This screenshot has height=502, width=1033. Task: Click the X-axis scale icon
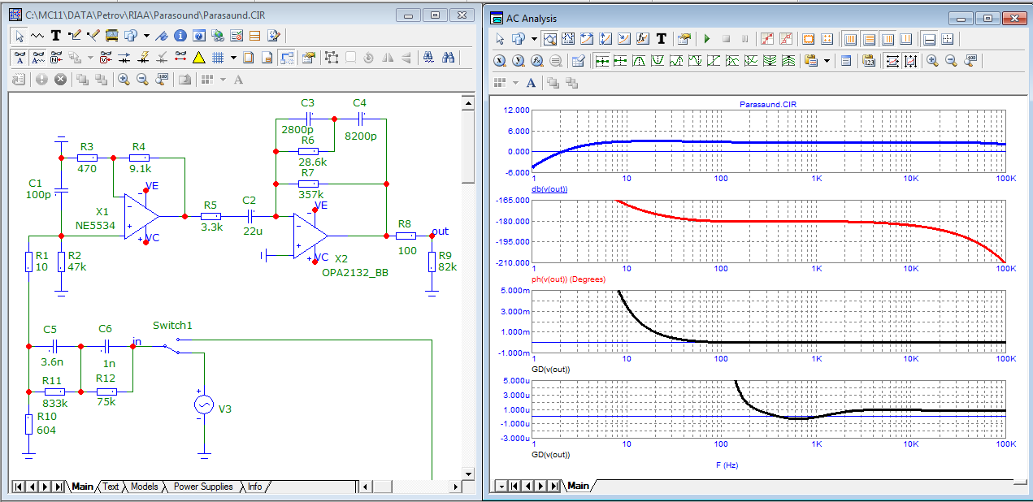click(x=892, y=61)
